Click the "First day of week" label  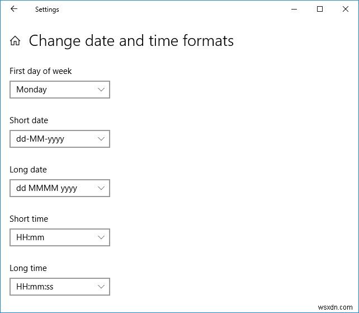41,71
